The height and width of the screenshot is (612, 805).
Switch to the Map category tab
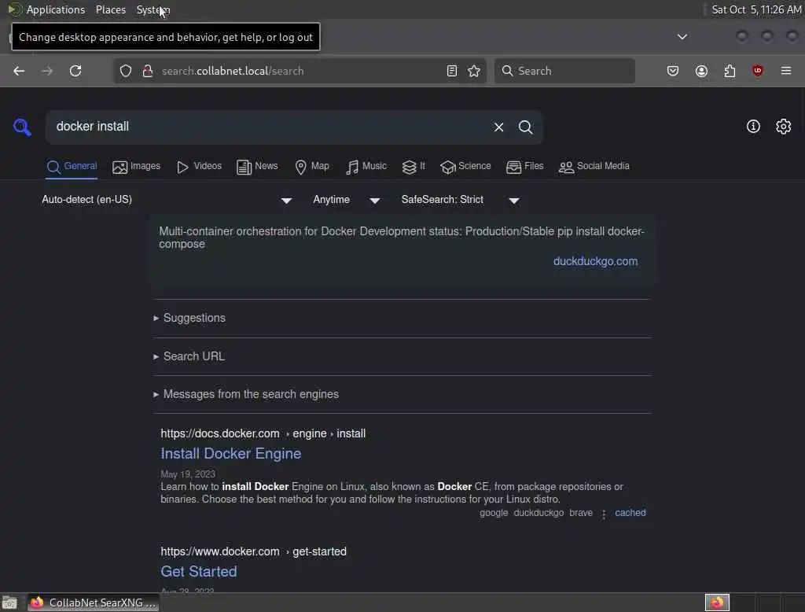[x=312, y=167]
